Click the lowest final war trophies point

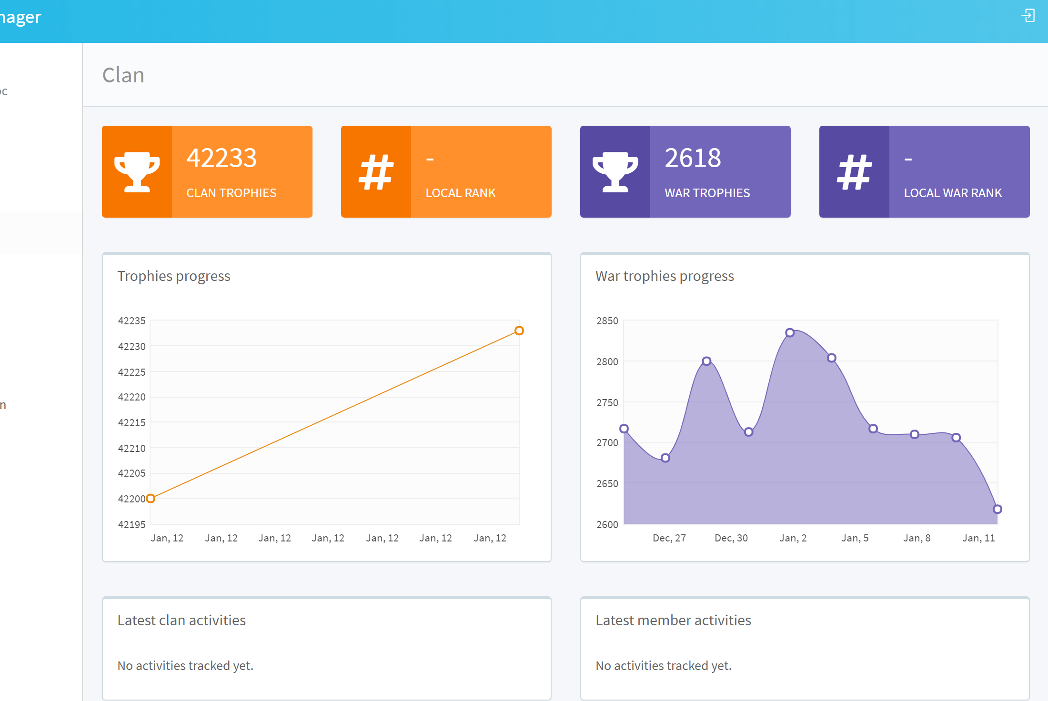tap(997, 509)
